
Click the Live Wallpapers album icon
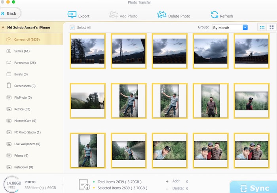coord(9,144)
